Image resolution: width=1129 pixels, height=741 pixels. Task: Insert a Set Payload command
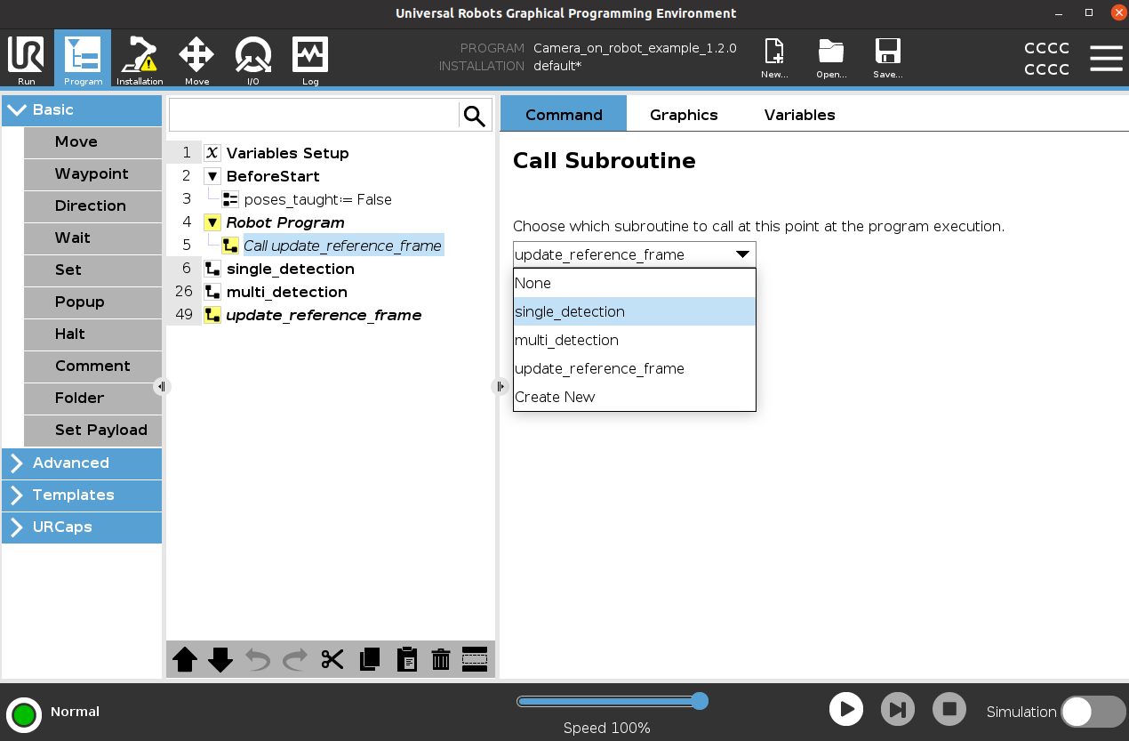pyautogui.click(x=92, y=431)
